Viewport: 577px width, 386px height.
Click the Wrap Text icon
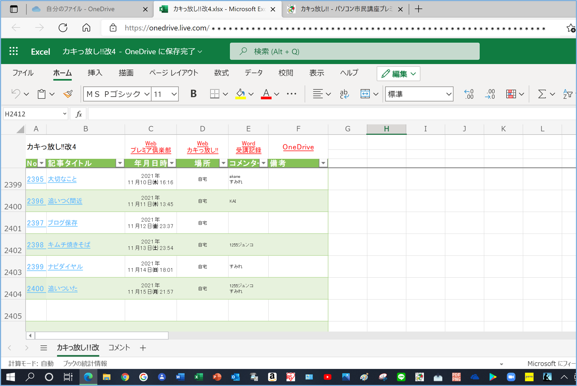click(344, 94)
